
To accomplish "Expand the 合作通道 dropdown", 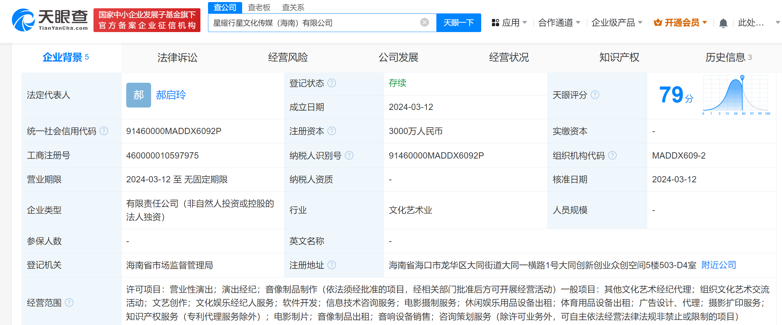I will coord(559,23).
